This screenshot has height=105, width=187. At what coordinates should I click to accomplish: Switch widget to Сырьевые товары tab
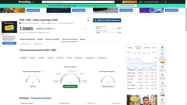138,48
